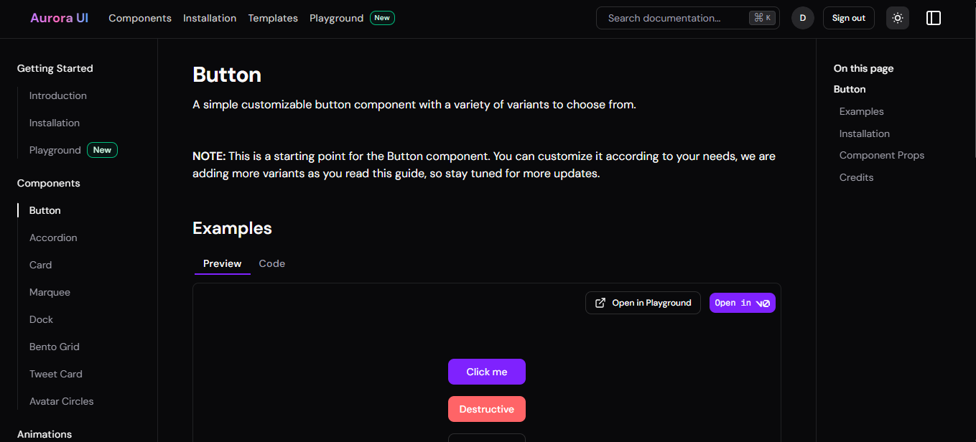This screenshot has width=976, height=442.
Task: Toggle the light/dark theme sun icon
Action: point(897,18)
